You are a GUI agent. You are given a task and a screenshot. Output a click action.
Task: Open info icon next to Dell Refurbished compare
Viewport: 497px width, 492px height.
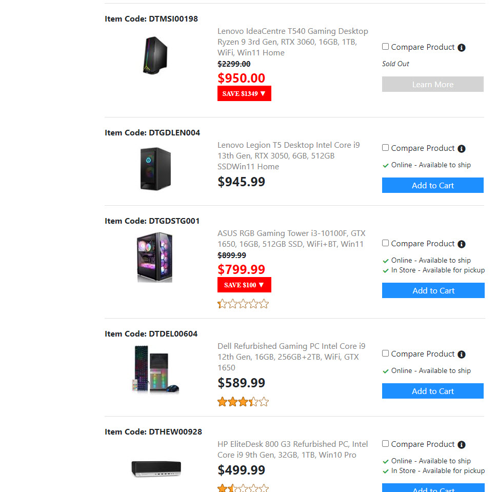(462, 355)
